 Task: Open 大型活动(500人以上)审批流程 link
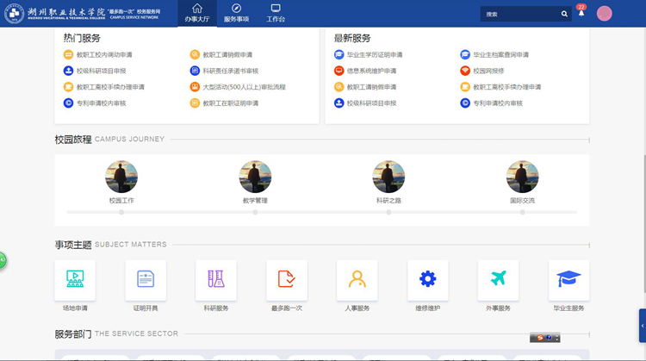pos(244,87)
